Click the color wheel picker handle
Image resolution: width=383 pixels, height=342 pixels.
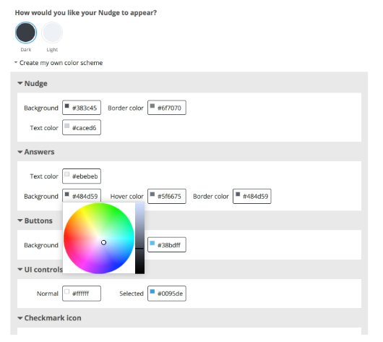[103, 242]
